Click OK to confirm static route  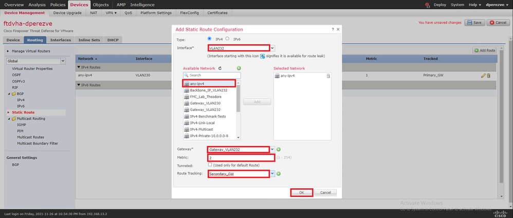click(x=302, y=192)
